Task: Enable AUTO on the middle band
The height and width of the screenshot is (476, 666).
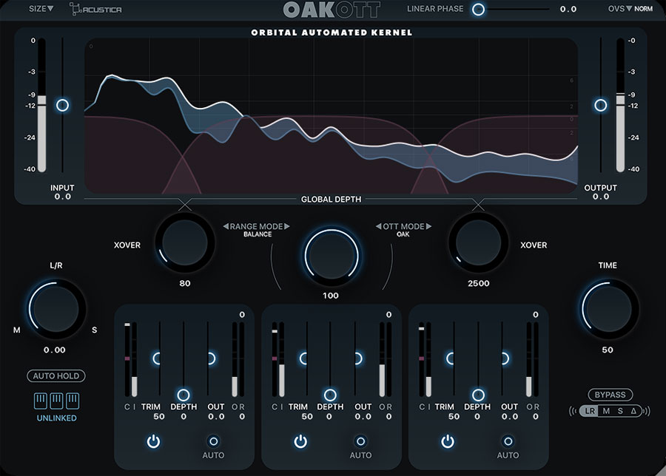Action: click(360, 441)
